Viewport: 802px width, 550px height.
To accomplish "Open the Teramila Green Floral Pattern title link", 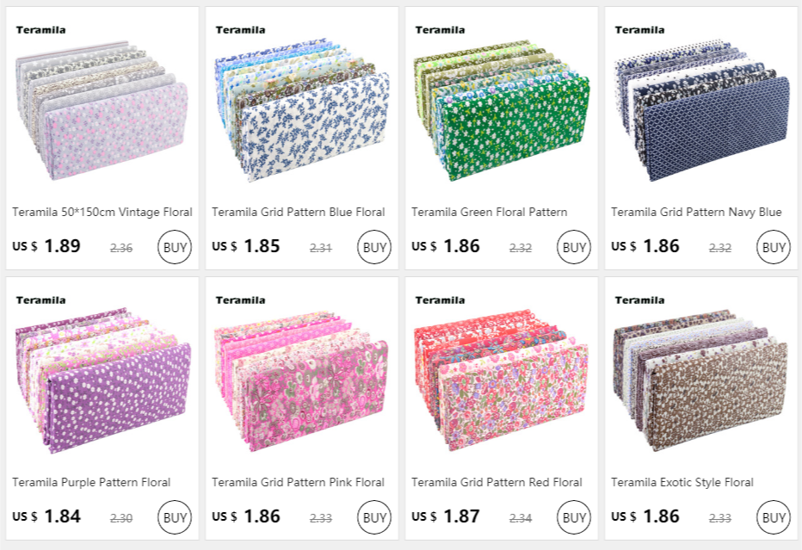I will tap(490, 212).
